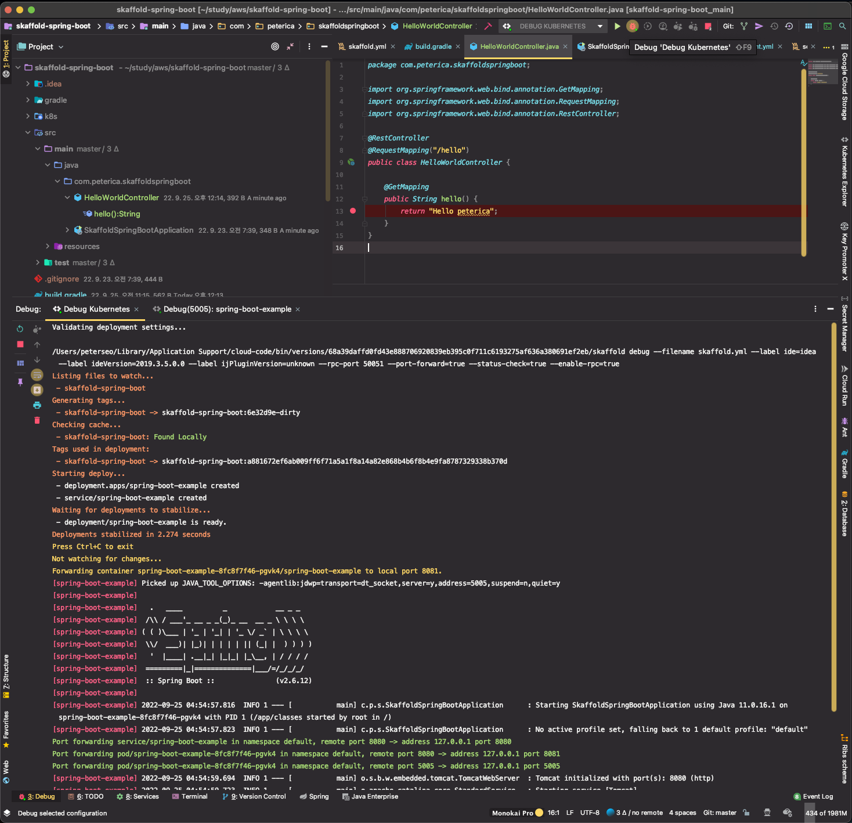Stop the debug session in the Debug panel
The image size is (852, 823).
pyautogui.click(x=20, y=344)
